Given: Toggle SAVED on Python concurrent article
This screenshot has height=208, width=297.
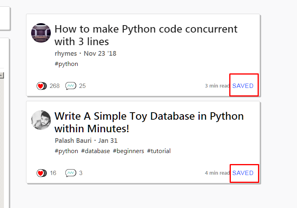Looking at the screenshot, I should [243, 86].
